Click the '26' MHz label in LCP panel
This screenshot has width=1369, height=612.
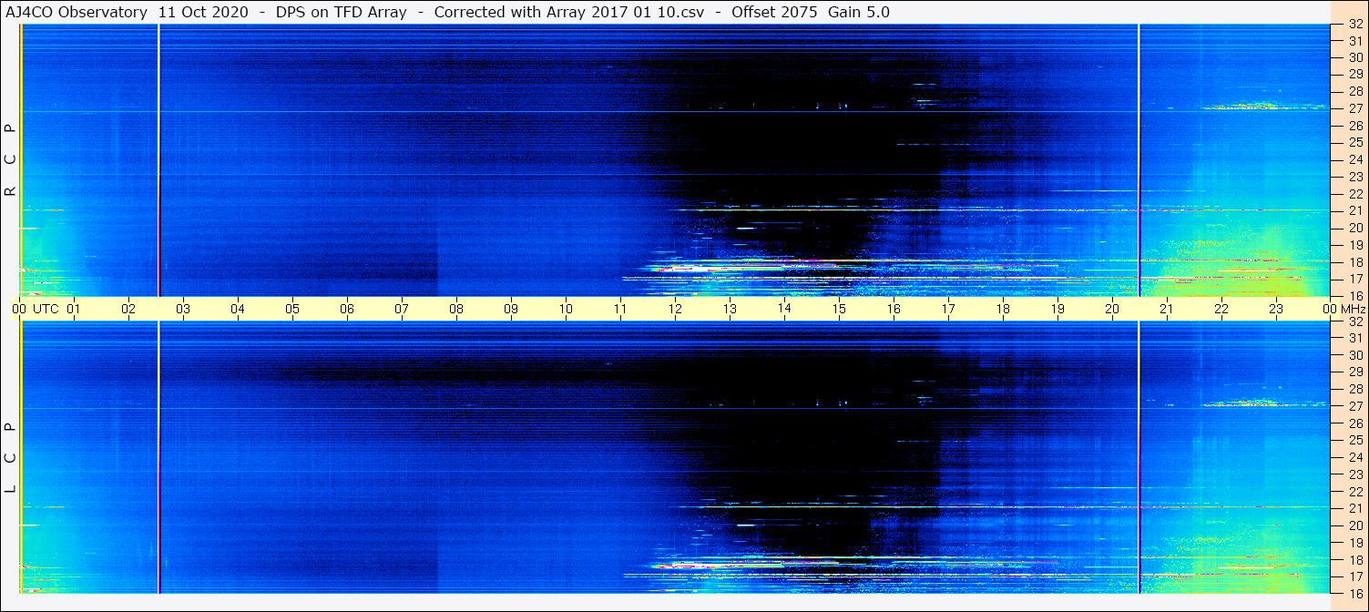(1354, 423)
